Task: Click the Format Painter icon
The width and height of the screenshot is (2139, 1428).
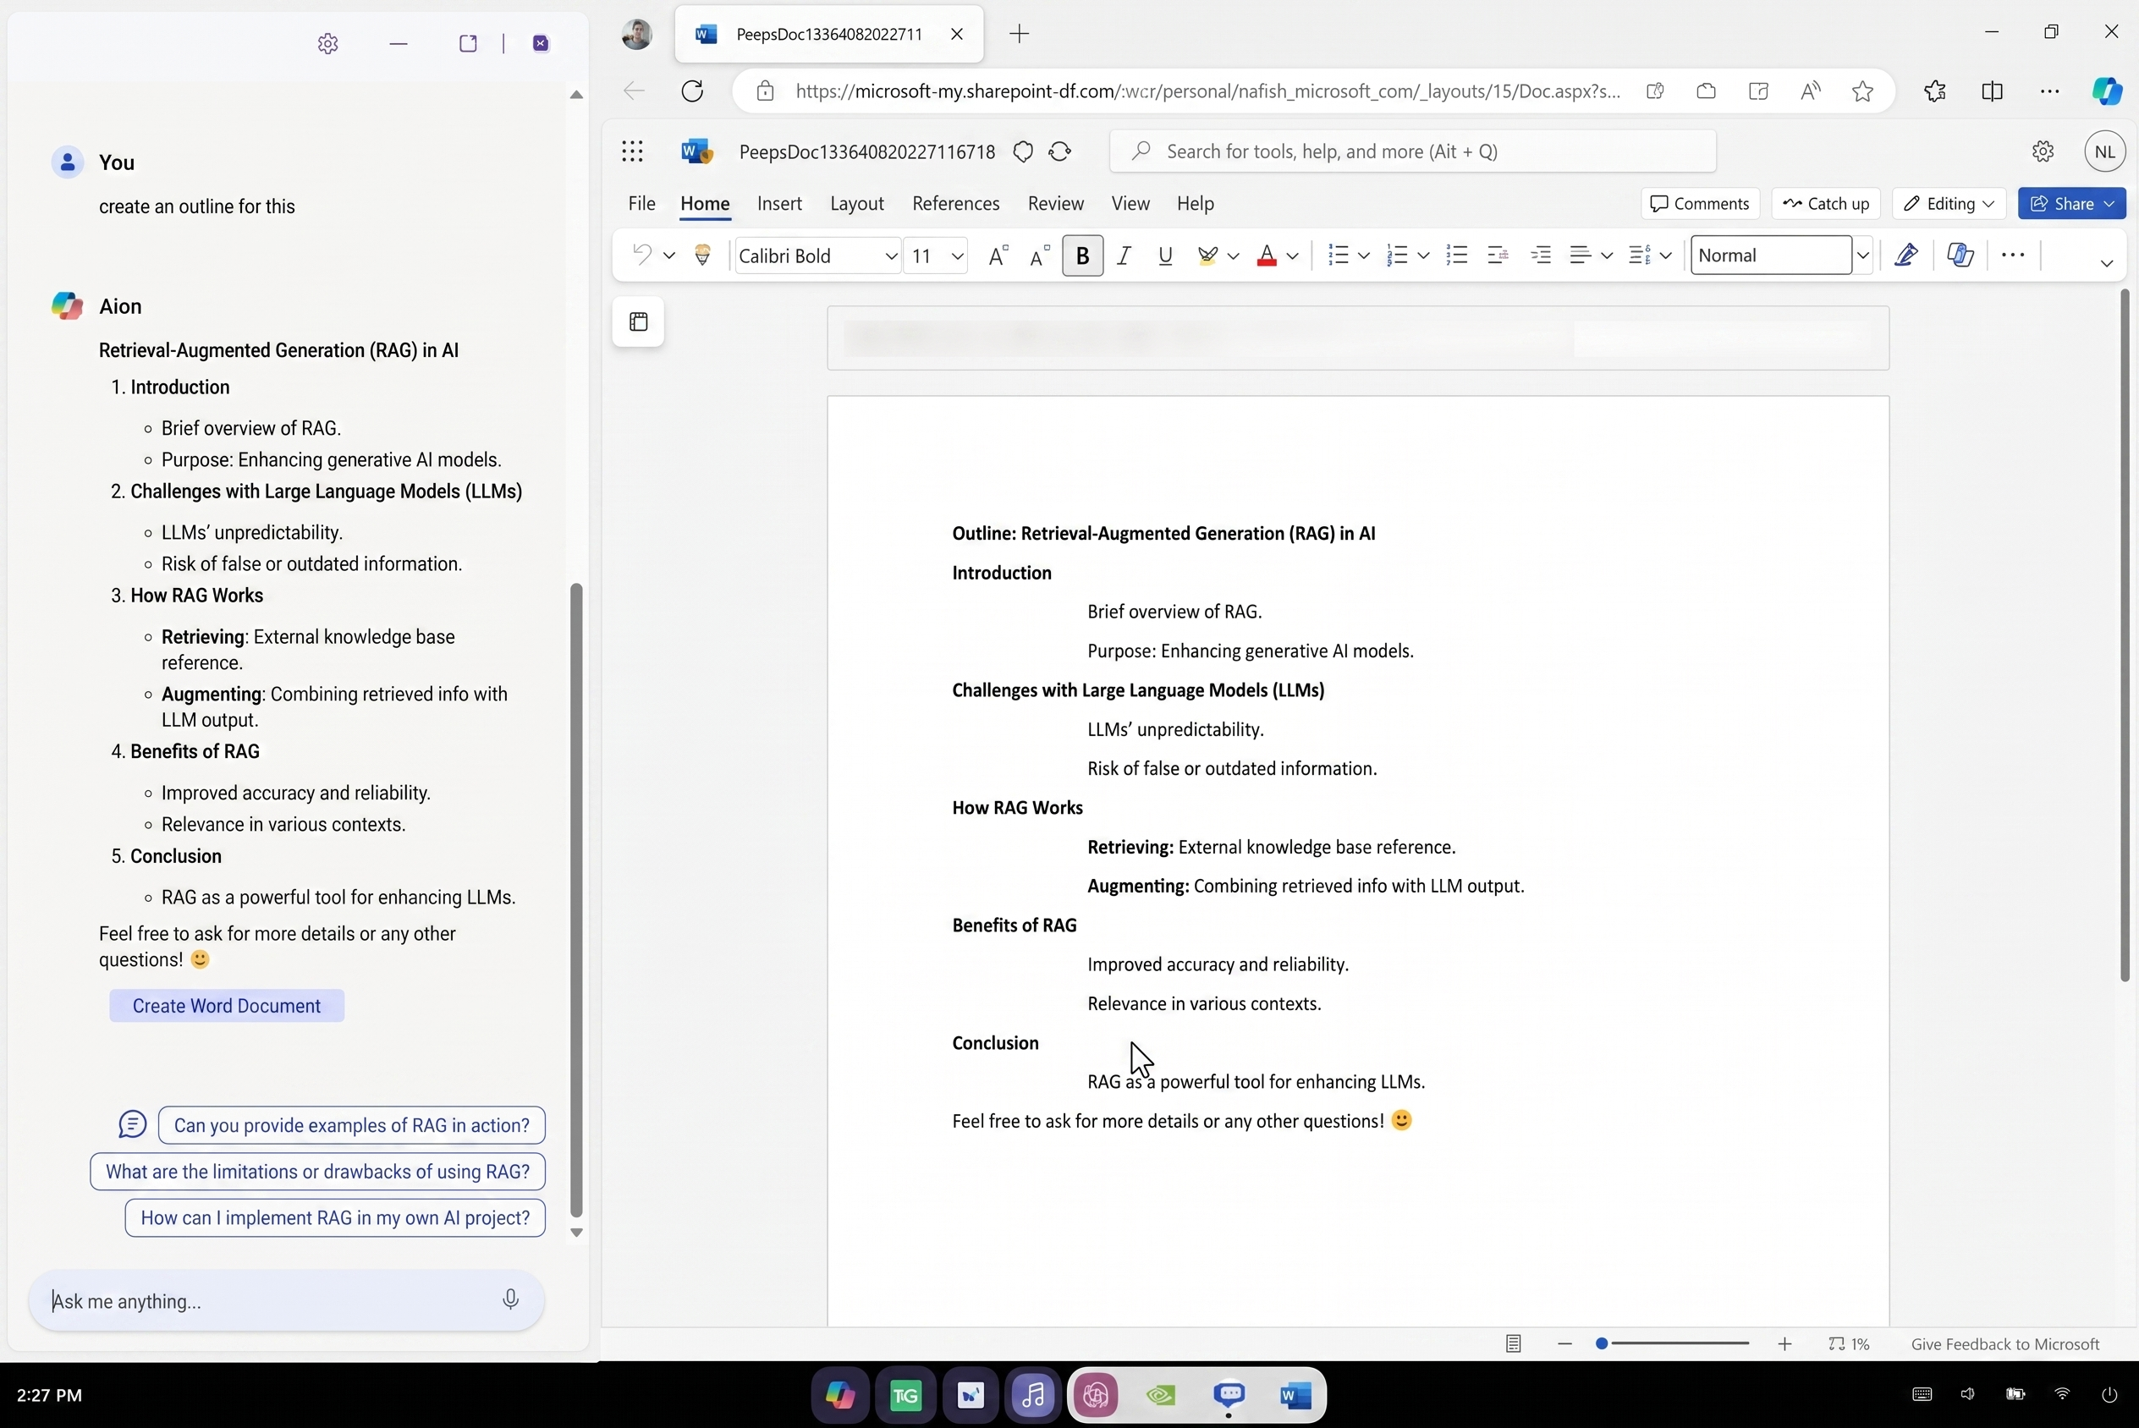Action: click(702, 255)
